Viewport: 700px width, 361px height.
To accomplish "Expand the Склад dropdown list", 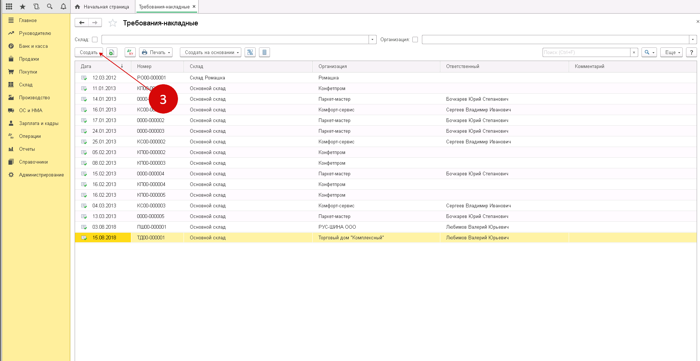I will pos(372,40).
